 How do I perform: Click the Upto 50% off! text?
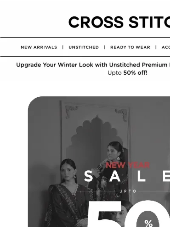(x=127, y=73)
